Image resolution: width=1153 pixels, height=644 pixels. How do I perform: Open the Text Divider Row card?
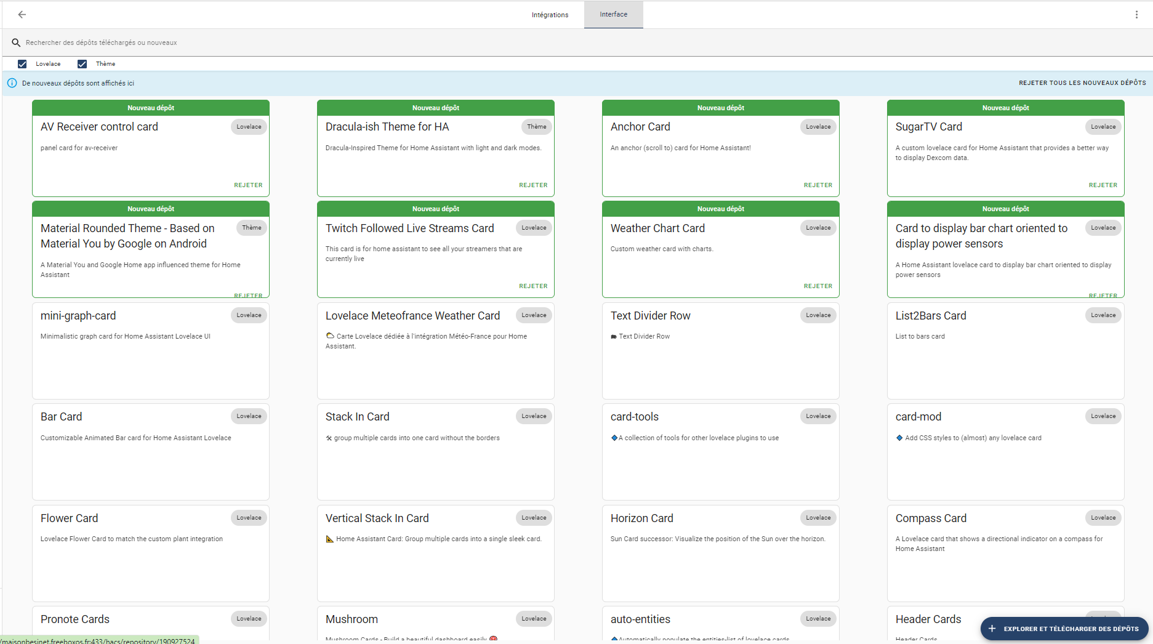pyautogui.click(x=721, y=350)
